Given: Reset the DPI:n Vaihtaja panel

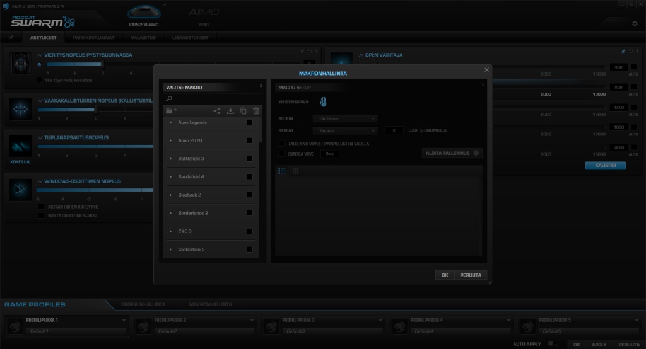Looking at the screenshot, I should click(630, 52).
